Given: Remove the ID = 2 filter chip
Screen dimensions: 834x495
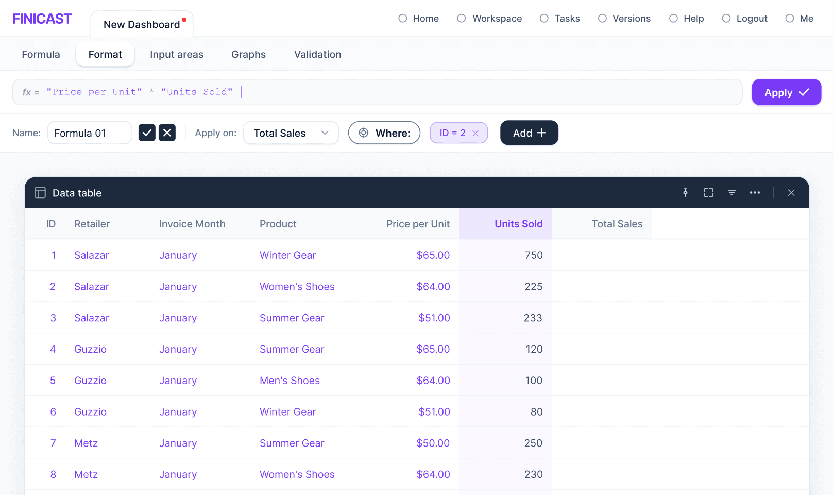Looking at the screenshot, I should click(475, 133).
